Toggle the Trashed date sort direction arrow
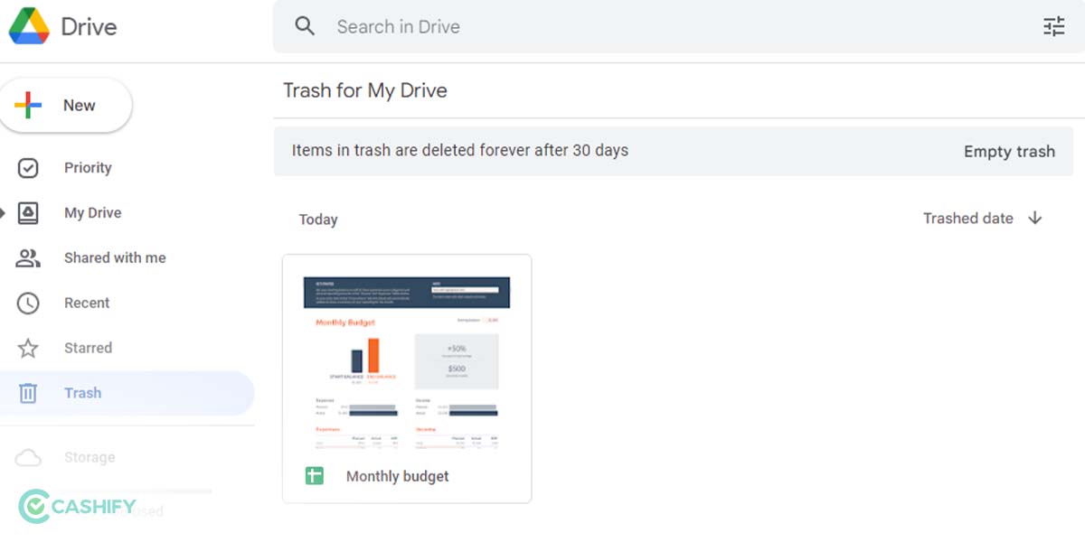1085x542 pixels. (1035, 218)
